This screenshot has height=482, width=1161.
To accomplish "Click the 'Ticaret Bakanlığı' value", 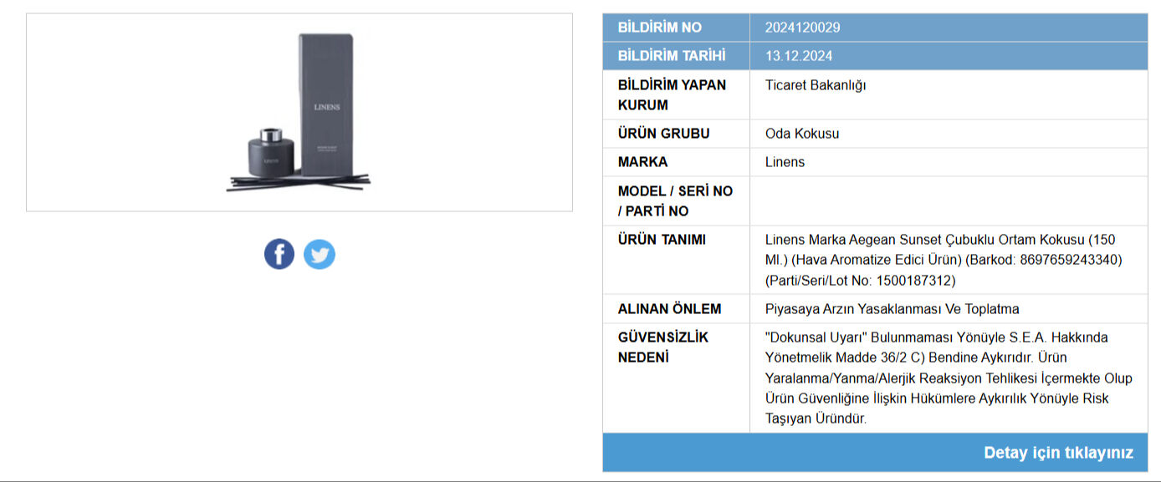I will coord(816,85).
